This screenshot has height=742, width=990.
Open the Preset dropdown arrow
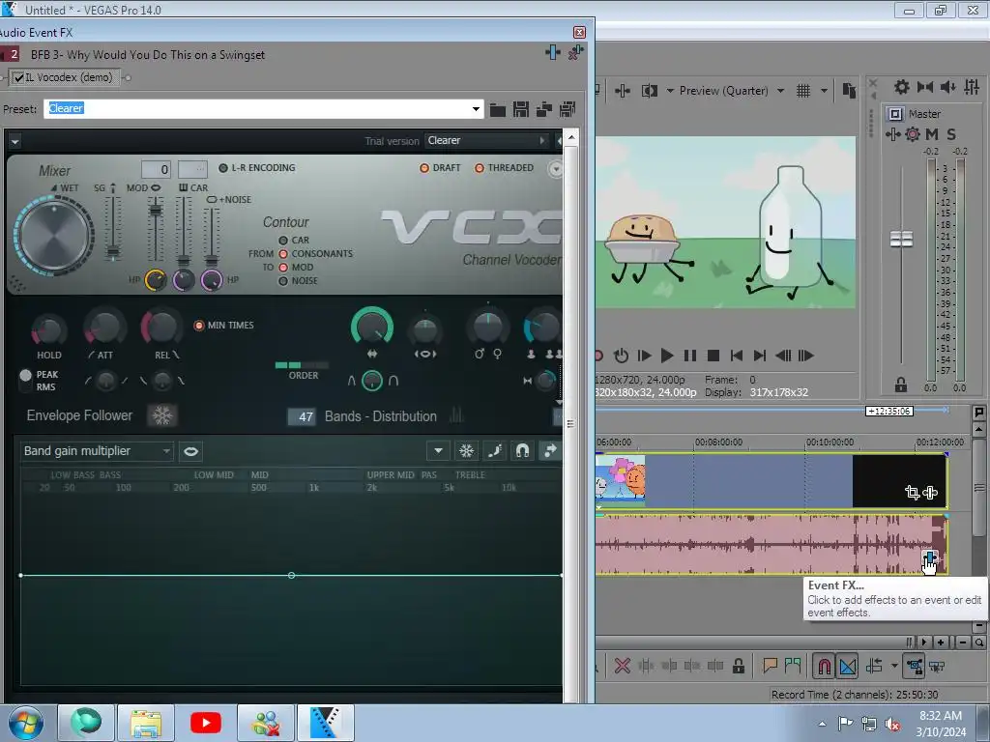pos(476,109)
